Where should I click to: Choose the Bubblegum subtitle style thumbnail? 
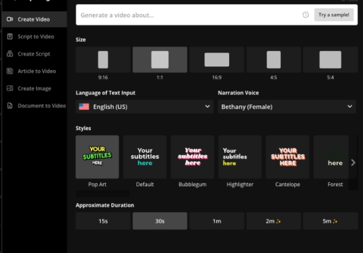click(x=193, y=157)
